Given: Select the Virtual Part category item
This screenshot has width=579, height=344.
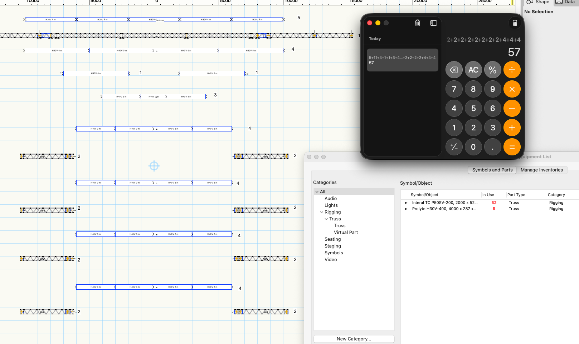Looking at the screenshot, I should tap(346, 233).
